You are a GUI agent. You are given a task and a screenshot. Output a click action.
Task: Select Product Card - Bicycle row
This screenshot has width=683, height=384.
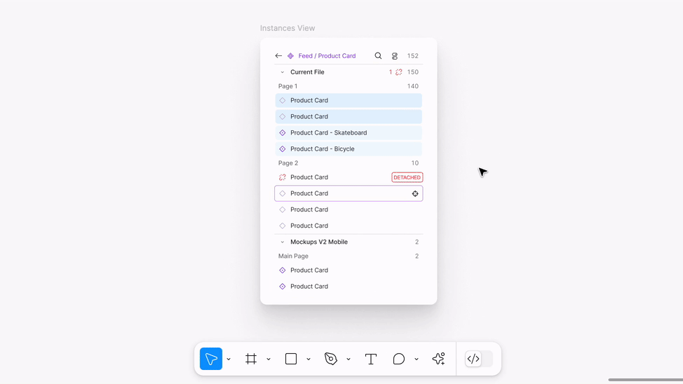click(x=349, y=149)
